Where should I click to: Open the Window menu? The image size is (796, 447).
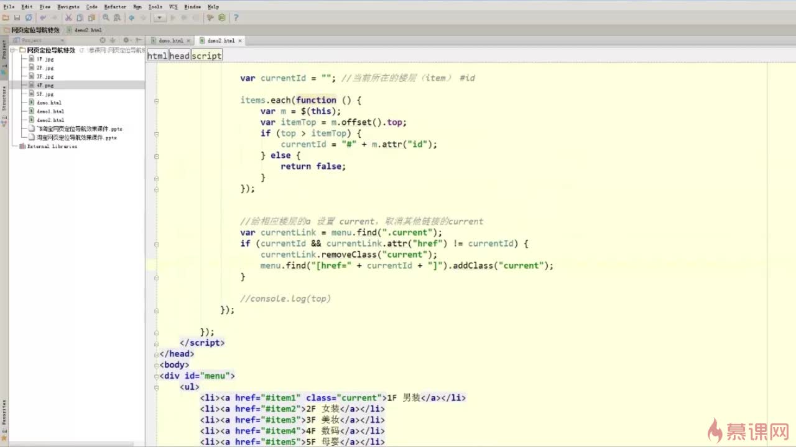coord(193,6)
